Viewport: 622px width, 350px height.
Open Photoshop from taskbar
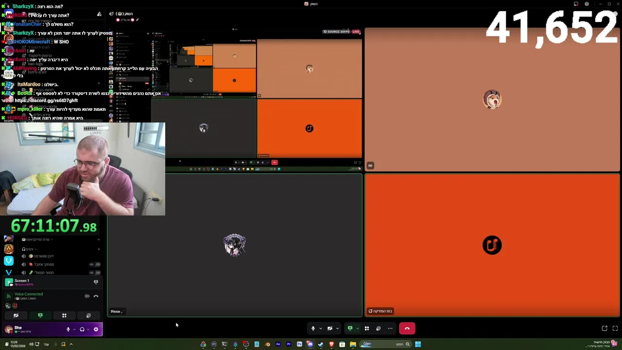click(299, 344)
